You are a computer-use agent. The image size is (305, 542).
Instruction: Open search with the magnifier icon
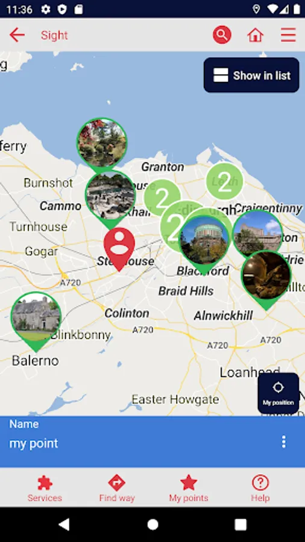click(x=222, y=35)
